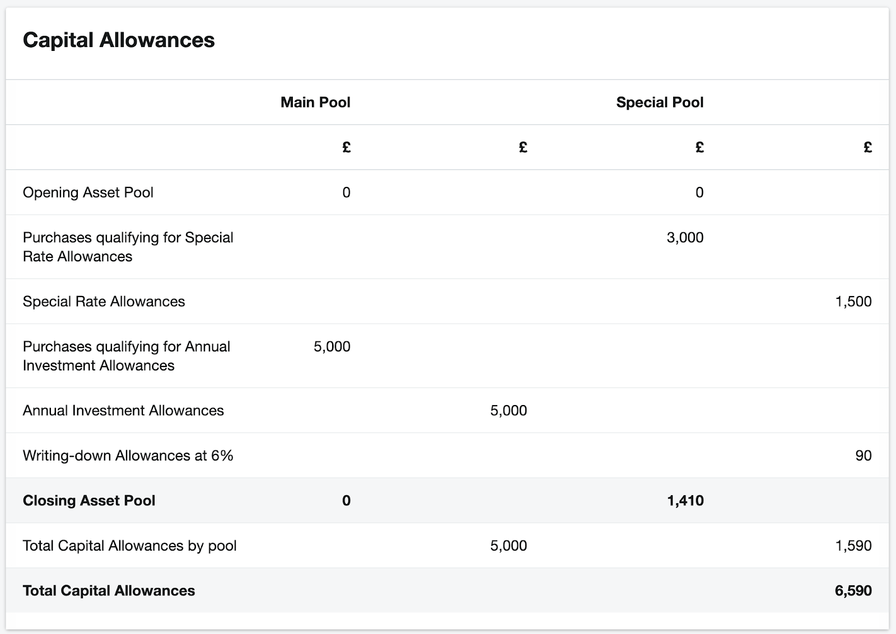
Task: Click the Closing Asset Pool row label
Action: coord(88,501)
